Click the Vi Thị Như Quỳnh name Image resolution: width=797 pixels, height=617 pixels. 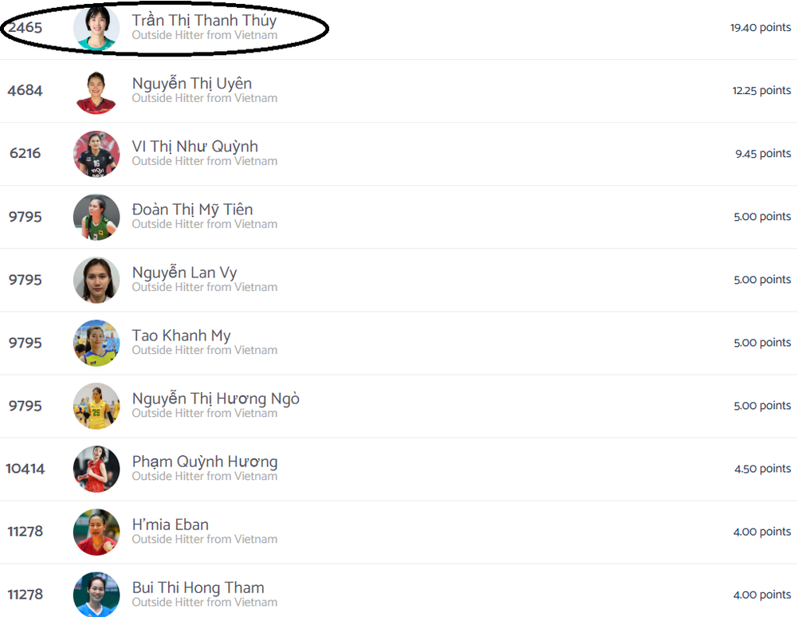tap(195, 147)
